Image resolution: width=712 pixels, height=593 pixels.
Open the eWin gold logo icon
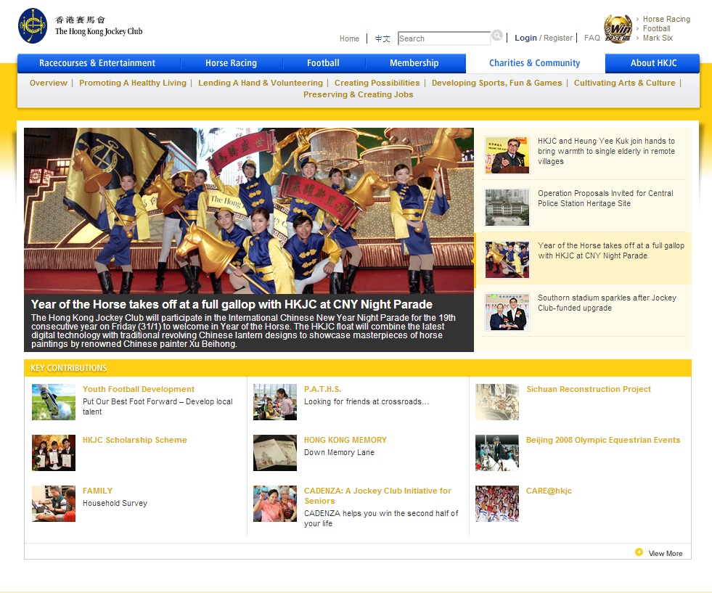tap(617, 29)
